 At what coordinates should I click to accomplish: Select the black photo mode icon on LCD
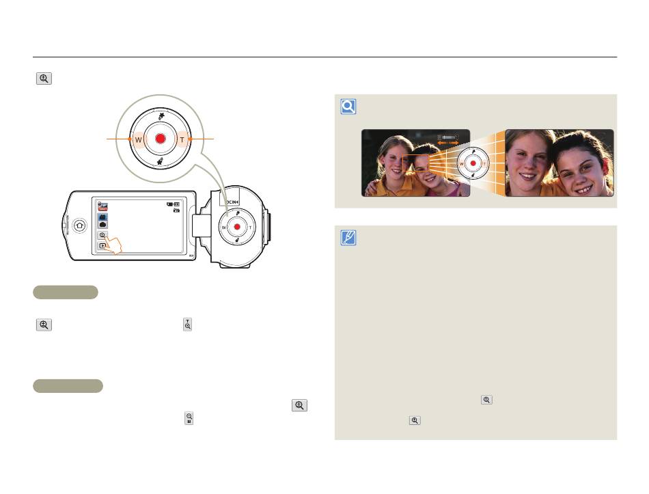(x=102, y=224)
